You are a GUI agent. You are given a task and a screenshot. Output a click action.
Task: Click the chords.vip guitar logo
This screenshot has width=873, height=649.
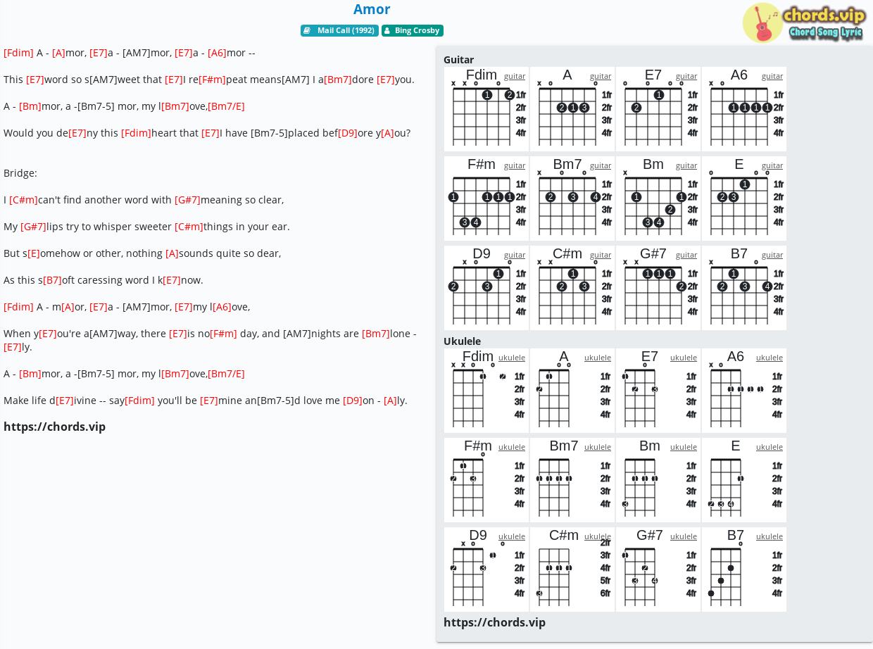(804, 23)
